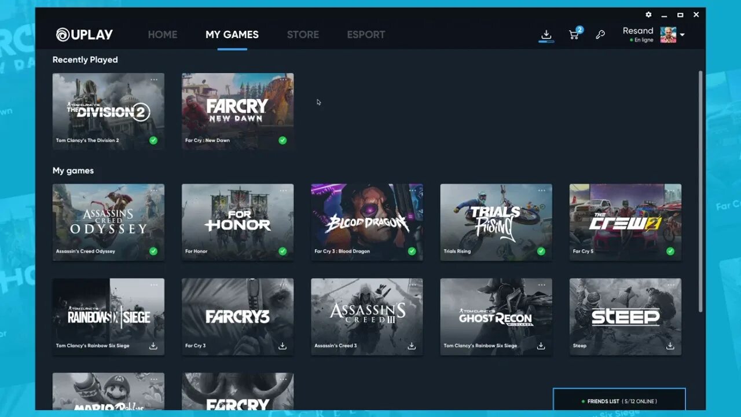
Task: Open the shopping cart icon
Action: (x=574, y=34)
